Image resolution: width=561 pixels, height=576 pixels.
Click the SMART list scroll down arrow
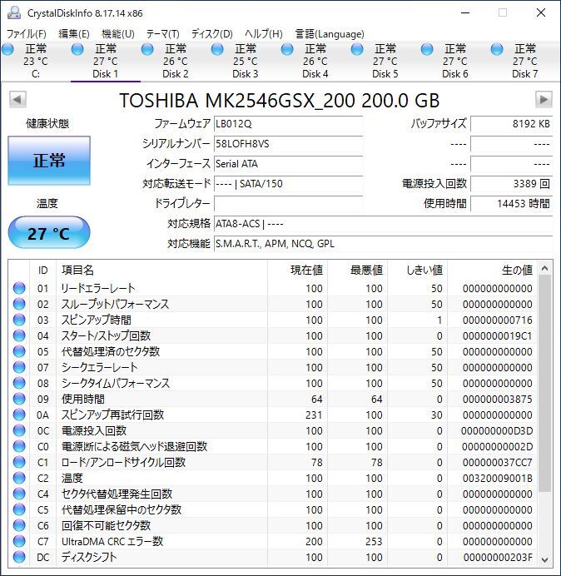pyautogui.click(x=545, y=560)
